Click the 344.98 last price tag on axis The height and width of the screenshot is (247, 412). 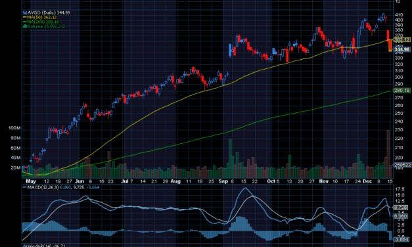[401, 49]
